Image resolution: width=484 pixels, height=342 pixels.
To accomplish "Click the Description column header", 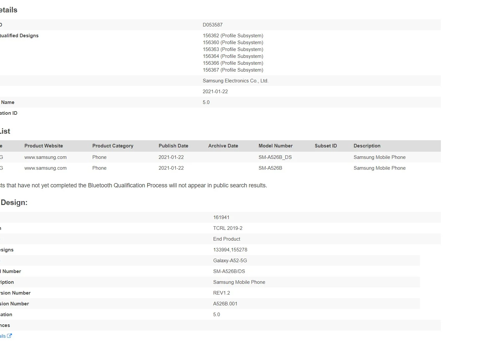I will (x=367, y=146).
